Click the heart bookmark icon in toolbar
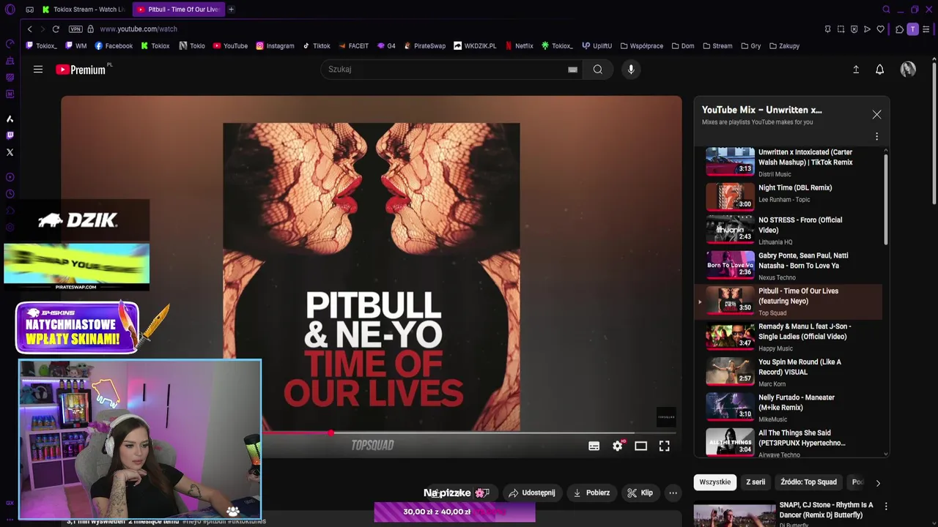The width and height of the screenshot is (938, 527). tap(880, 29)
